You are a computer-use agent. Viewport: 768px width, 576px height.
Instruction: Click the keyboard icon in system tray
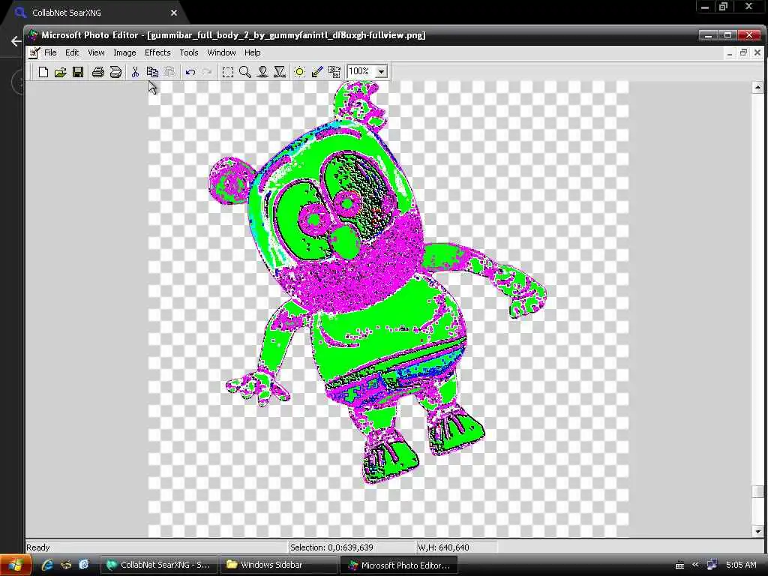coord(679,565)
